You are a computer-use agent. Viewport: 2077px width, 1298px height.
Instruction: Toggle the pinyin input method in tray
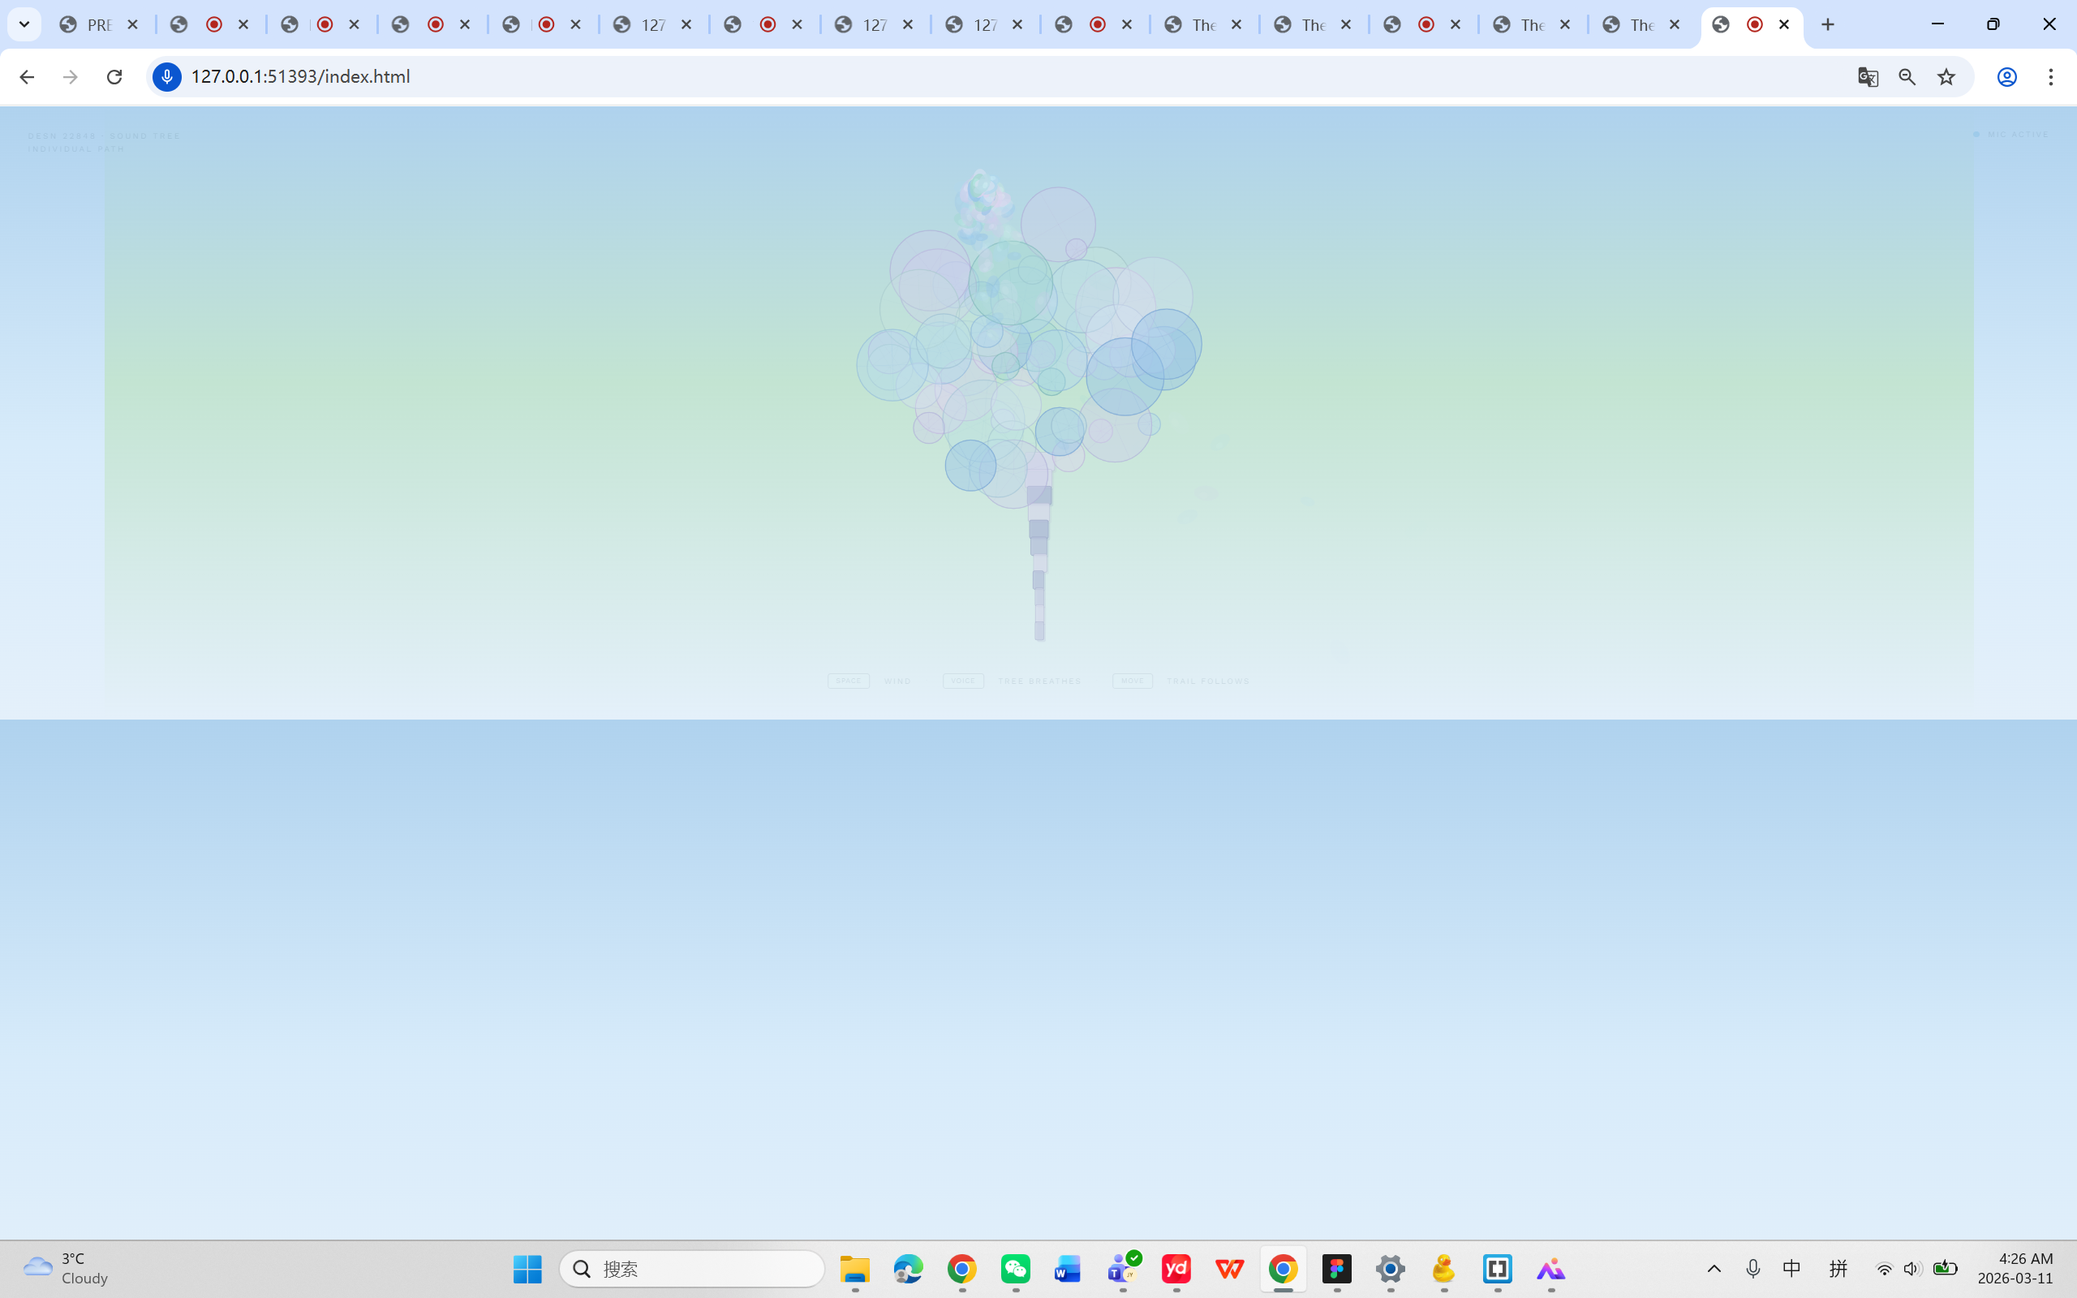(1839, 1269)
